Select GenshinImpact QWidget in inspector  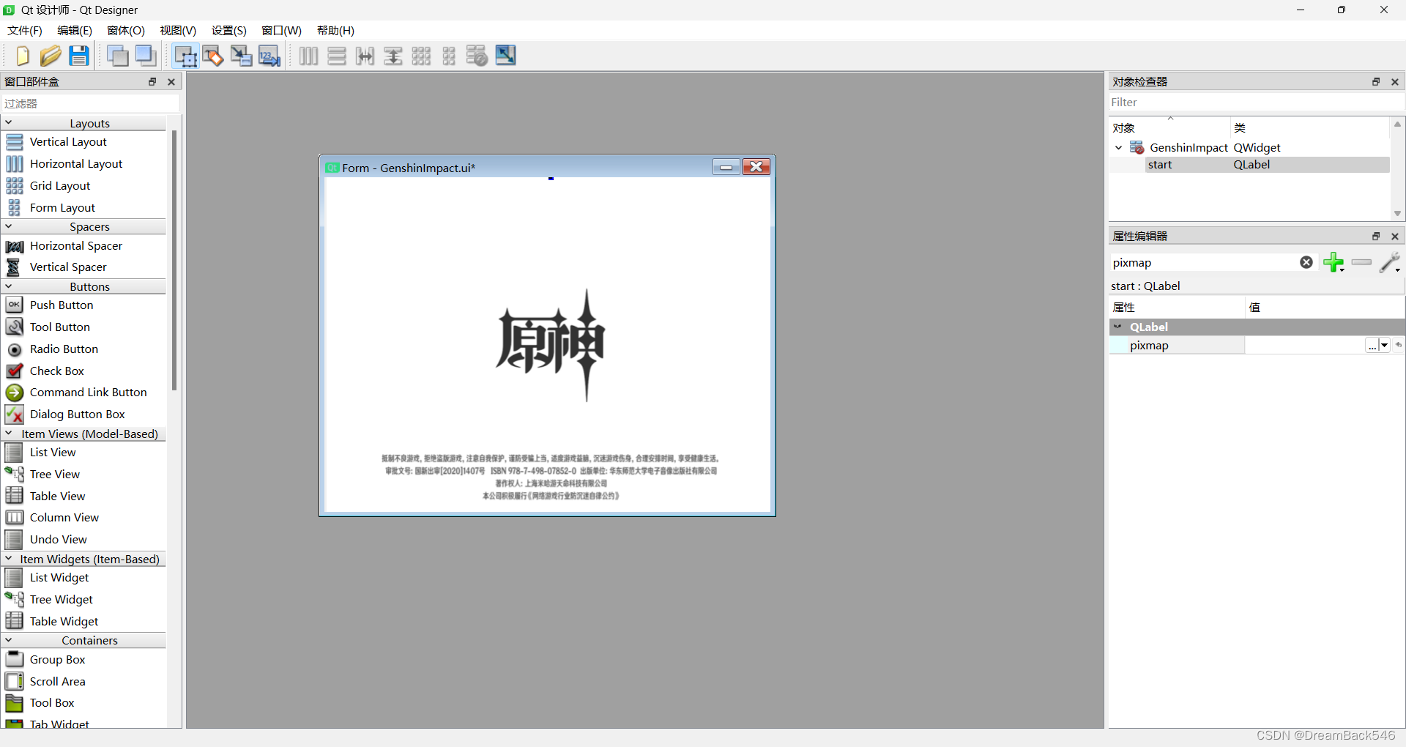click(1249, 148)
